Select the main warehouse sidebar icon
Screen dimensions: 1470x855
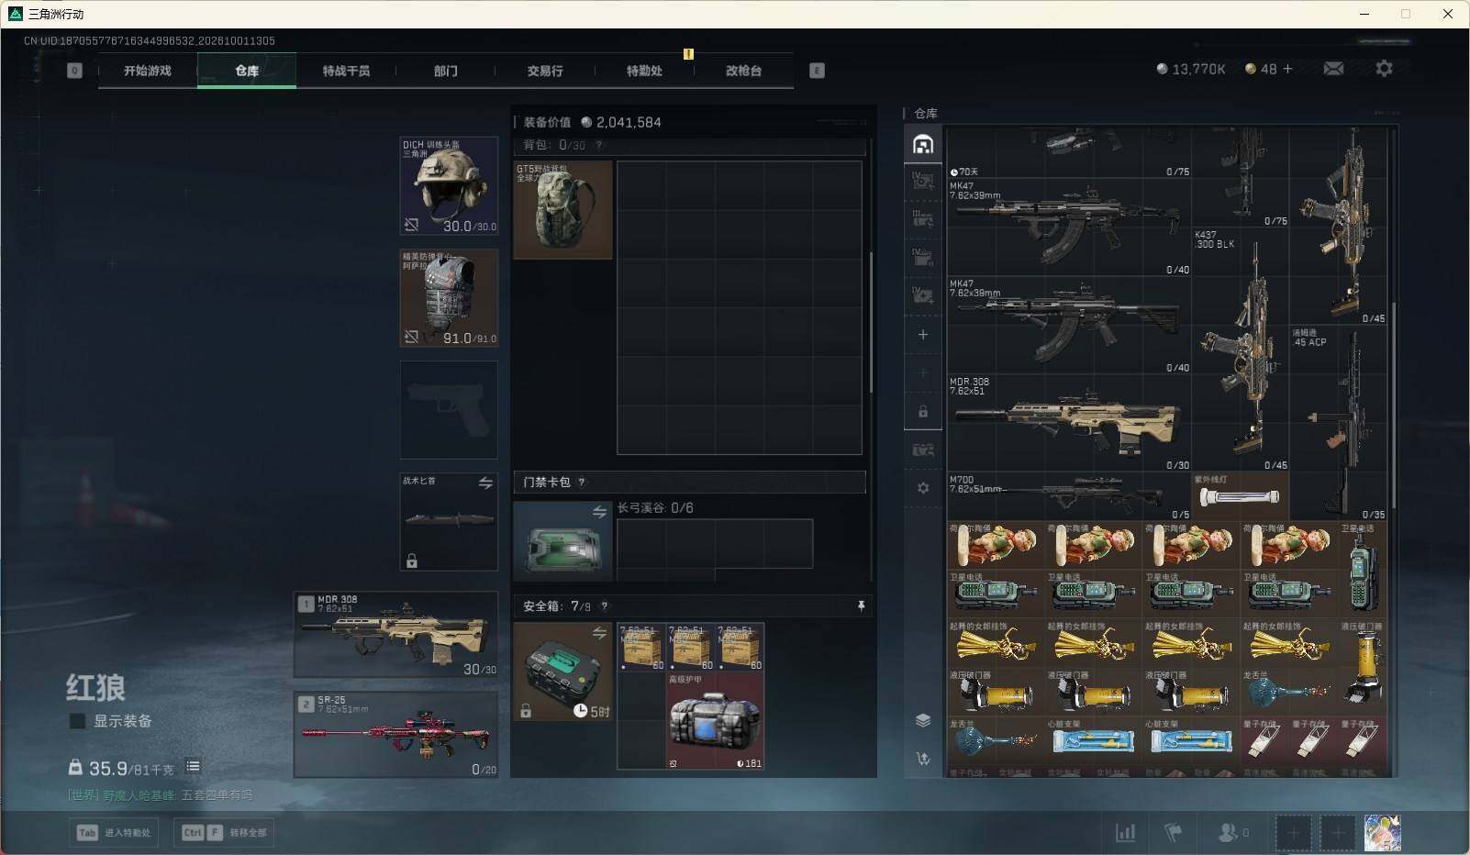point(923,144)
